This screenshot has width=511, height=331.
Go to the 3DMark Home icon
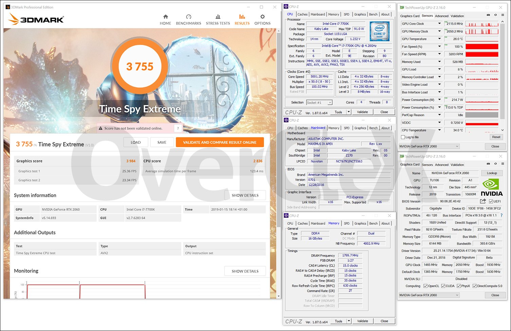coord(165,17)
